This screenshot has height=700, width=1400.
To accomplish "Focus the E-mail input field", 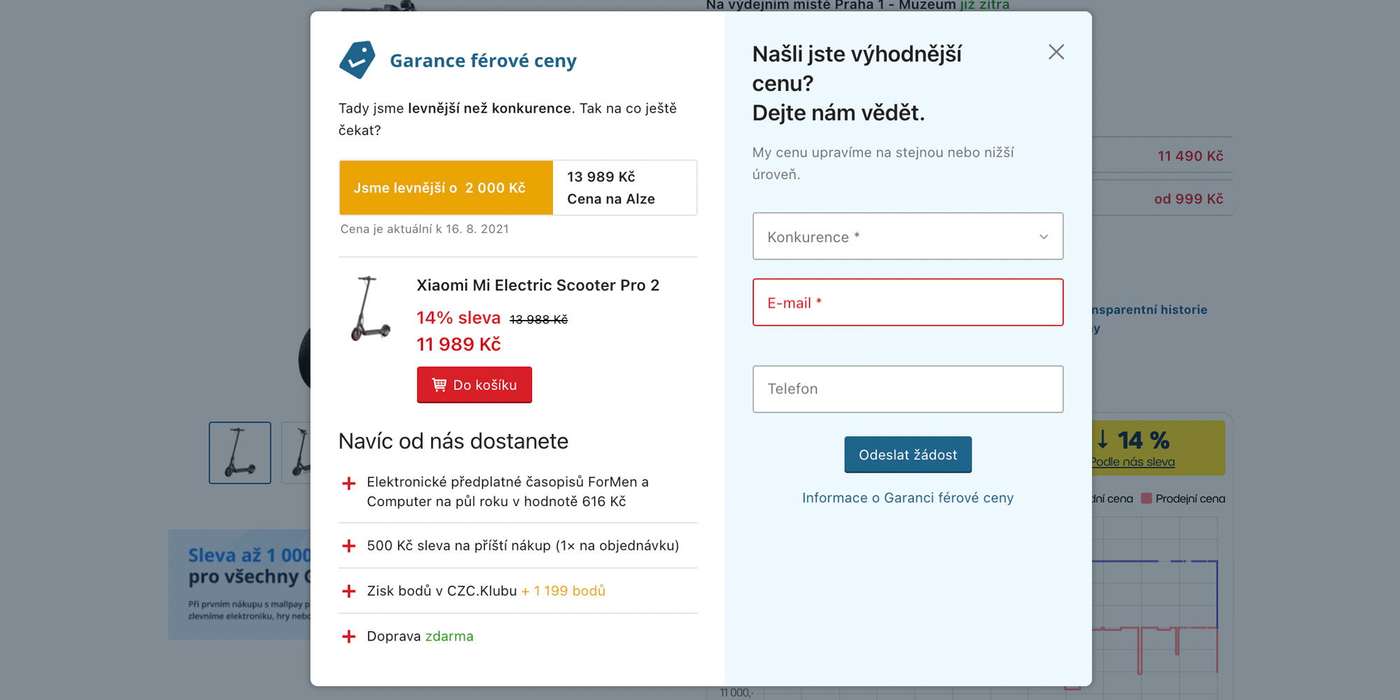I will (x=908, y=302).
